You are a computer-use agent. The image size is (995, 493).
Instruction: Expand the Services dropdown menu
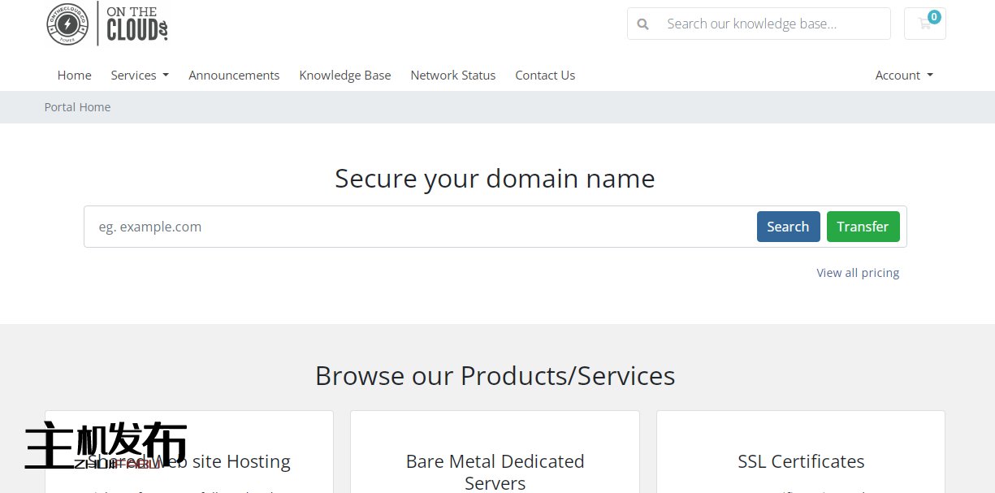tap(140, 76)
